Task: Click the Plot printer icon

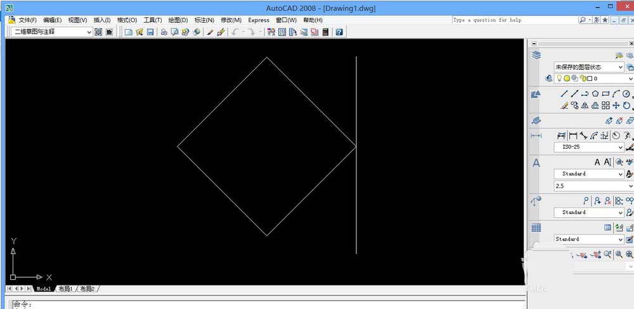Action: pyautogui.click(x=164, y=32)
